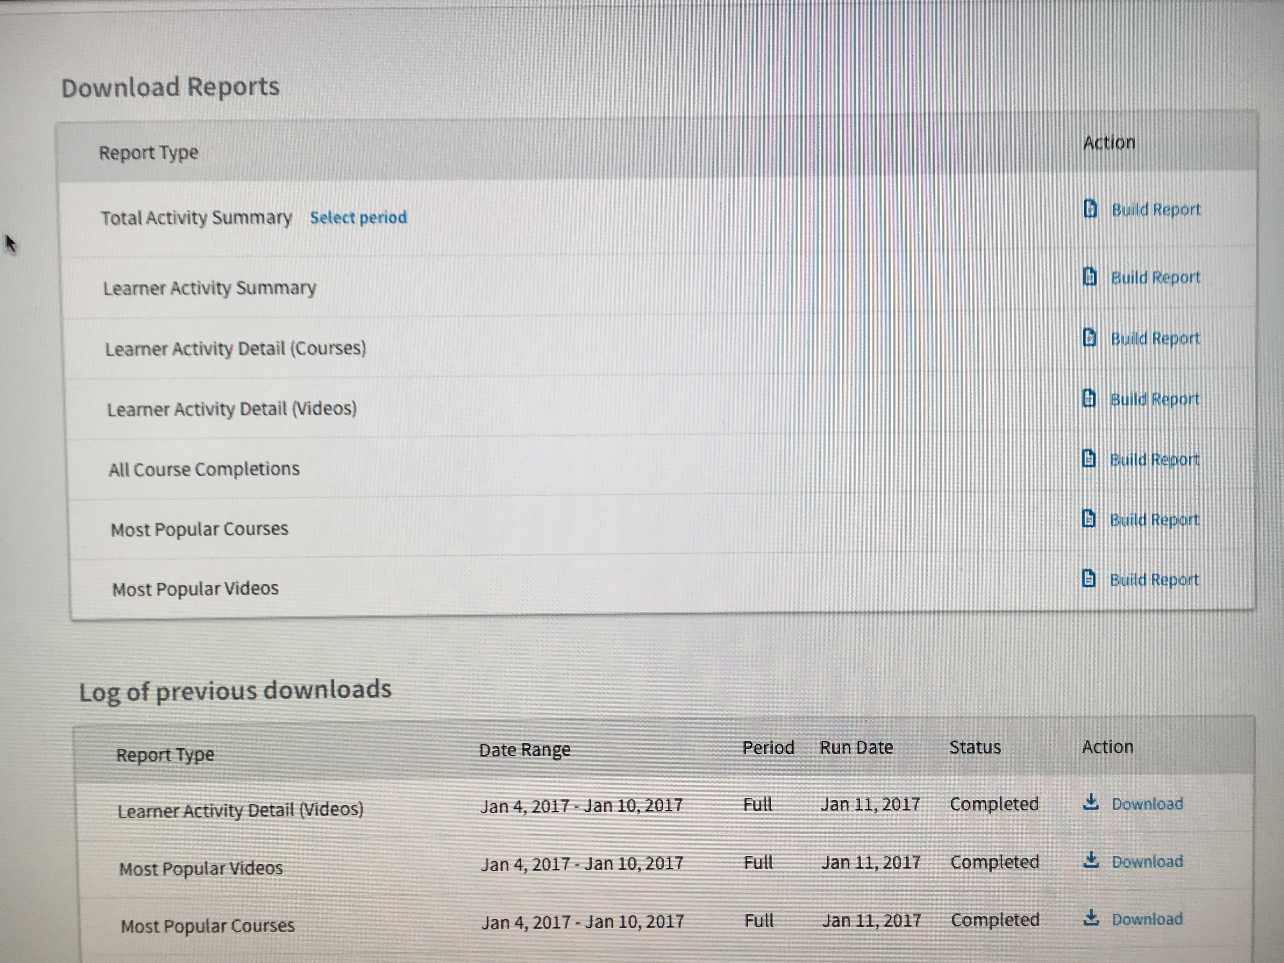Click download arrow icon for Most Popular Videos log

point(1091,860)
